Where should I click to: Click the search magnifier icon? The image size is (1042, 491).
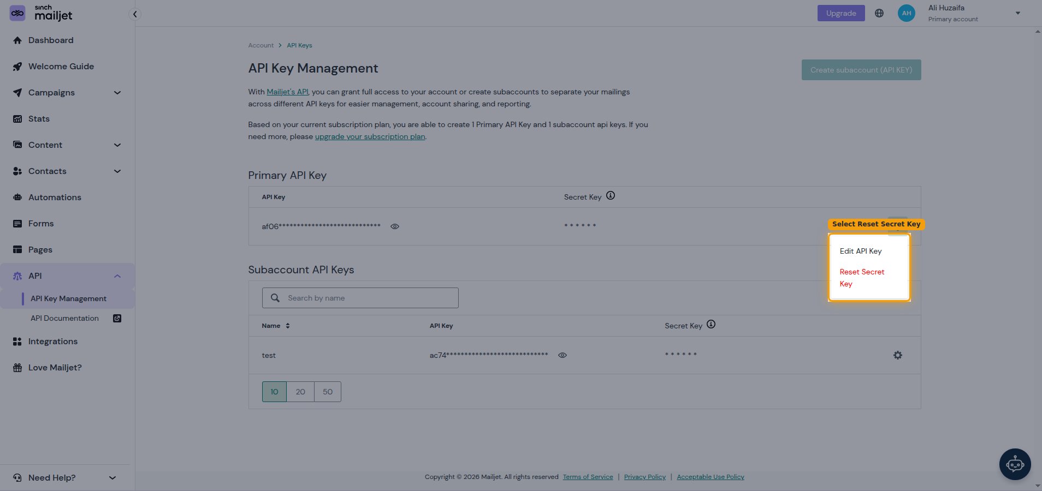tap(275, 298)
